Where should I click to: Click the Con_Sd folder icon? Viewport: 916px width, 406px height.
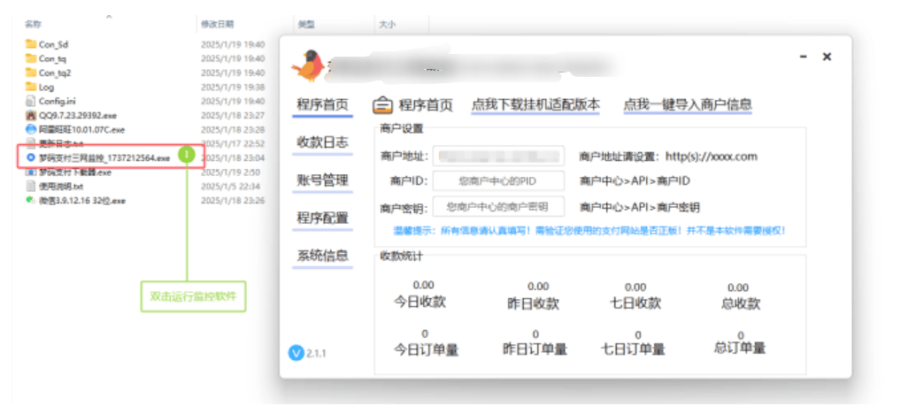click(x=31, y=44)
